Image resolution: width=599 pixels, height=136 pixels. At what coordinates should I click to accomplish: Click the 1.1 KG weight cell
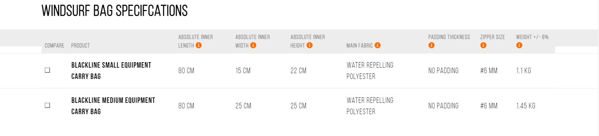524,71
